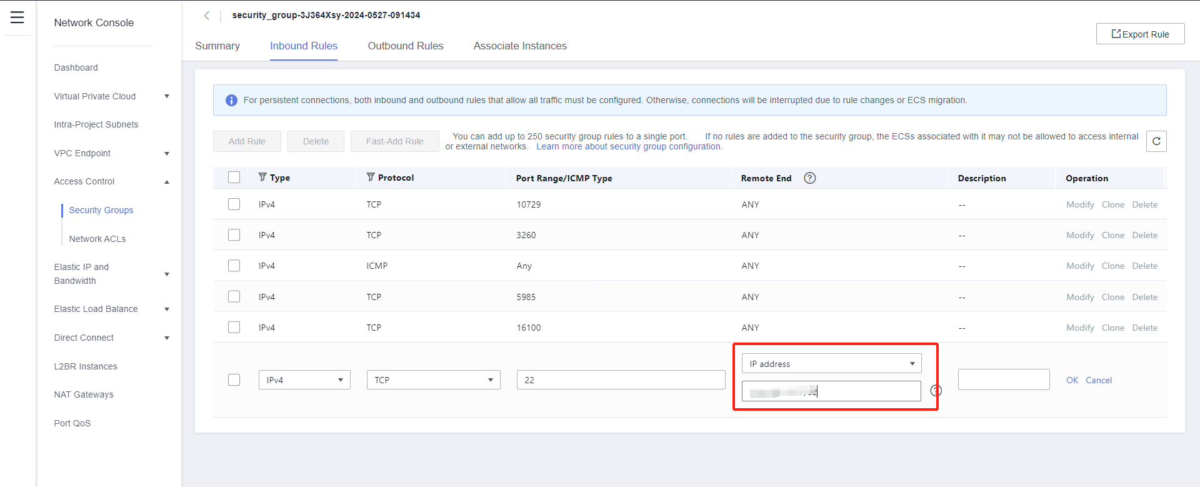Click the Network Console title
The image size is (1200, 487).
point(94,23)
